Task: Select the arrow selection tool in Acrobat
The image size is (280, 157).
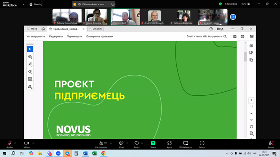Action: (x=30, y=49)
